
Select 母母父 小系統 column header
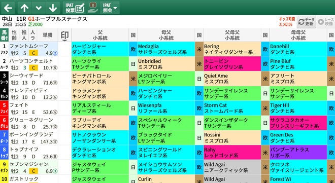298,35
